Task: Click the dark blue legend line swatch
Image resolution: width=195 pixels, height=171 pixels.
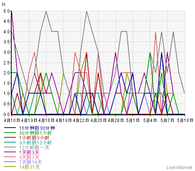Action: click(10, 128)
